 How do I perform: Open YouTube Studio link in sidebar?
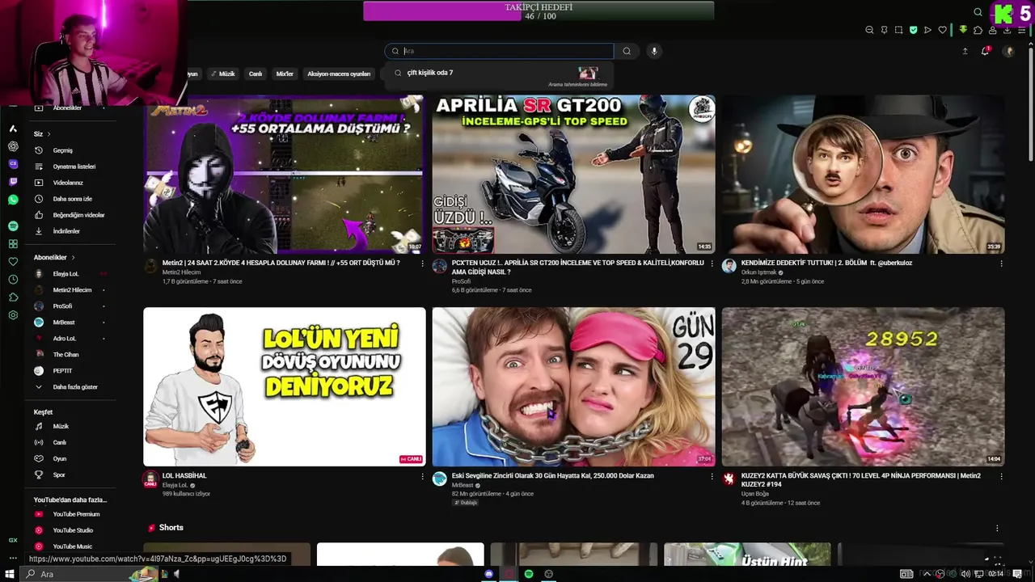74,530
